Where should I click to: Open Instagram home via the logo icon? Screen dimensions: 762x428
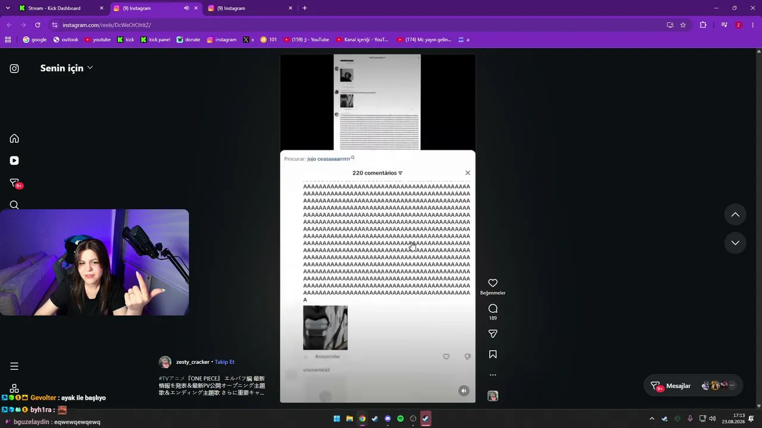click(14, 68)
